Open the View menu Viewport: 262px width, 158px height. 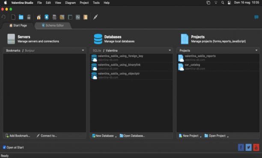[x=58, y=3]
